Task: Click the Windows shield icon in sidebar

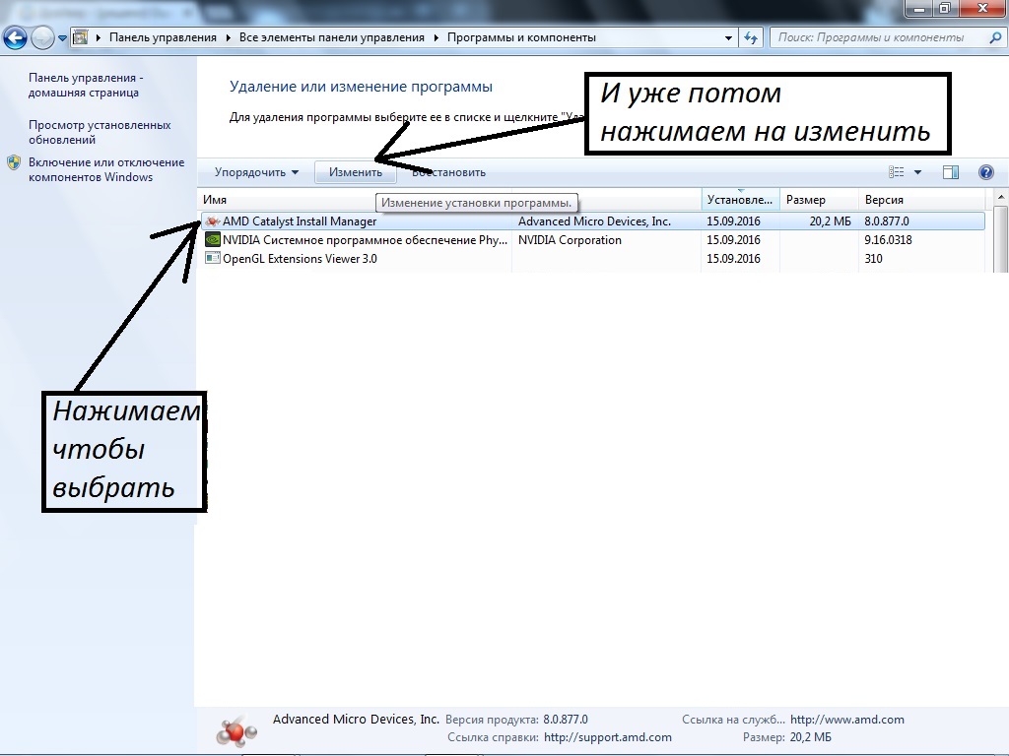Action: 14,163
